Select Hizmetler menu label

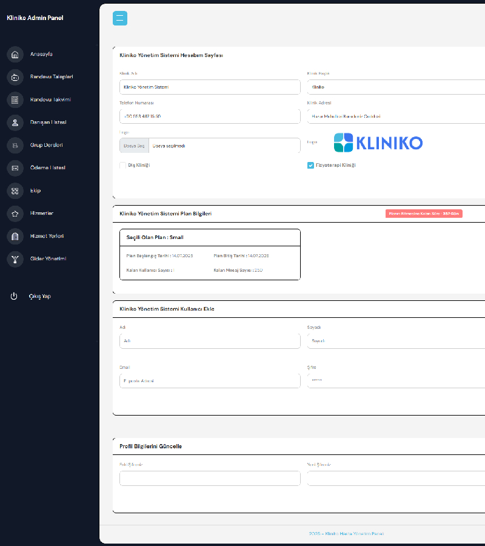[41, 214]
